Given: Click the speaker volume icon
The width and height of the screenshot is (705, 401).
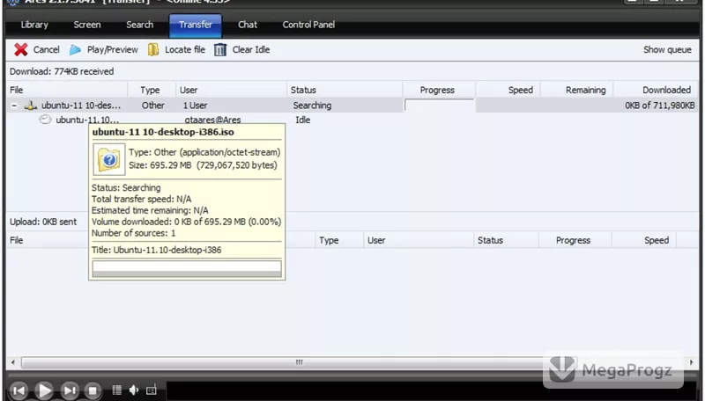Looking at the screenshot, I should 134,390.
